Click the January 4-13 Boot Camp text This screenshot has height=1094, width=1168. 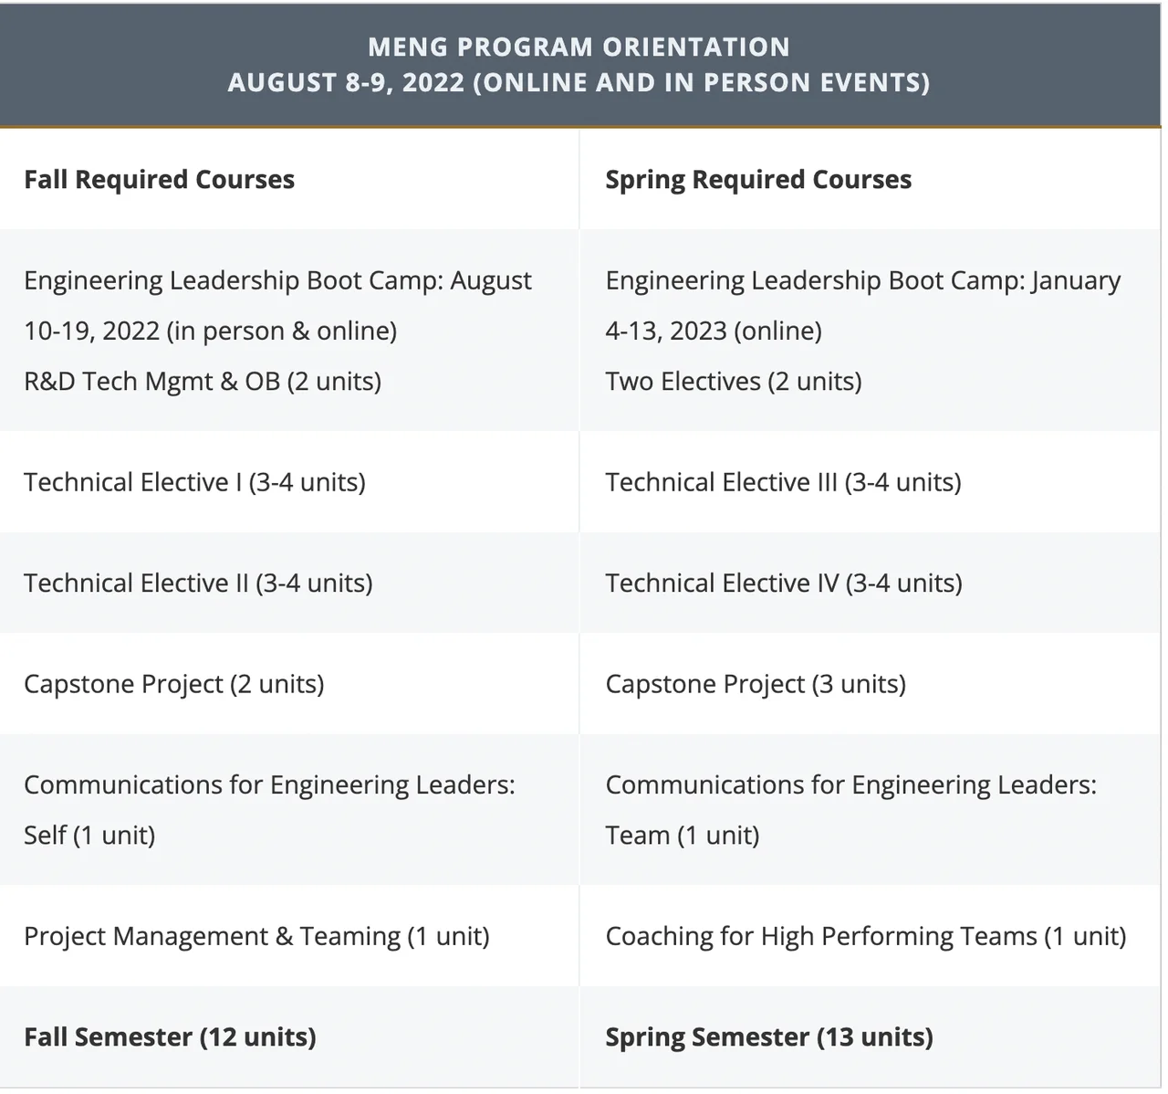tap(862, 305)
